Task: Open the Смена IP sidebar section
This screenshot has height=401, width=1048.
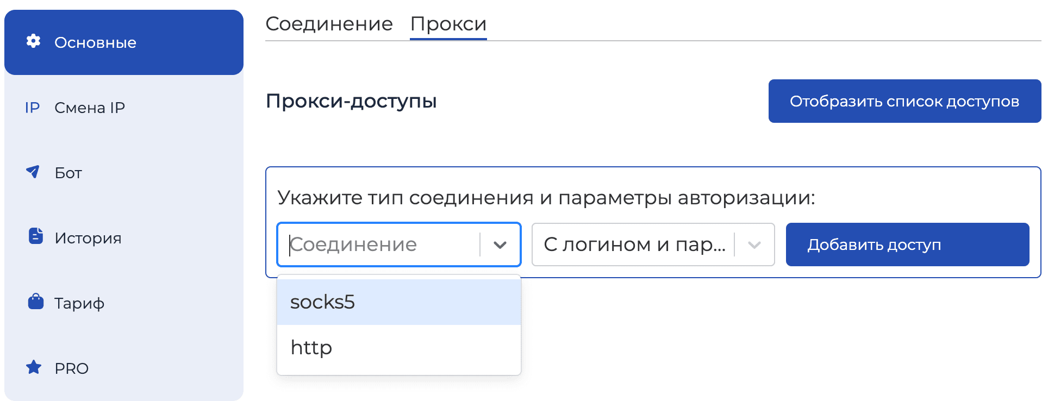Action: point(90,107)
